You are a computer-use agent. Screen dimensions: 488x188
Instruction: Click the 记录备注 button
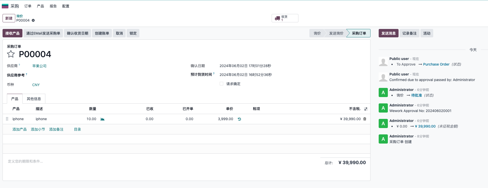click(x=410, y=33)
